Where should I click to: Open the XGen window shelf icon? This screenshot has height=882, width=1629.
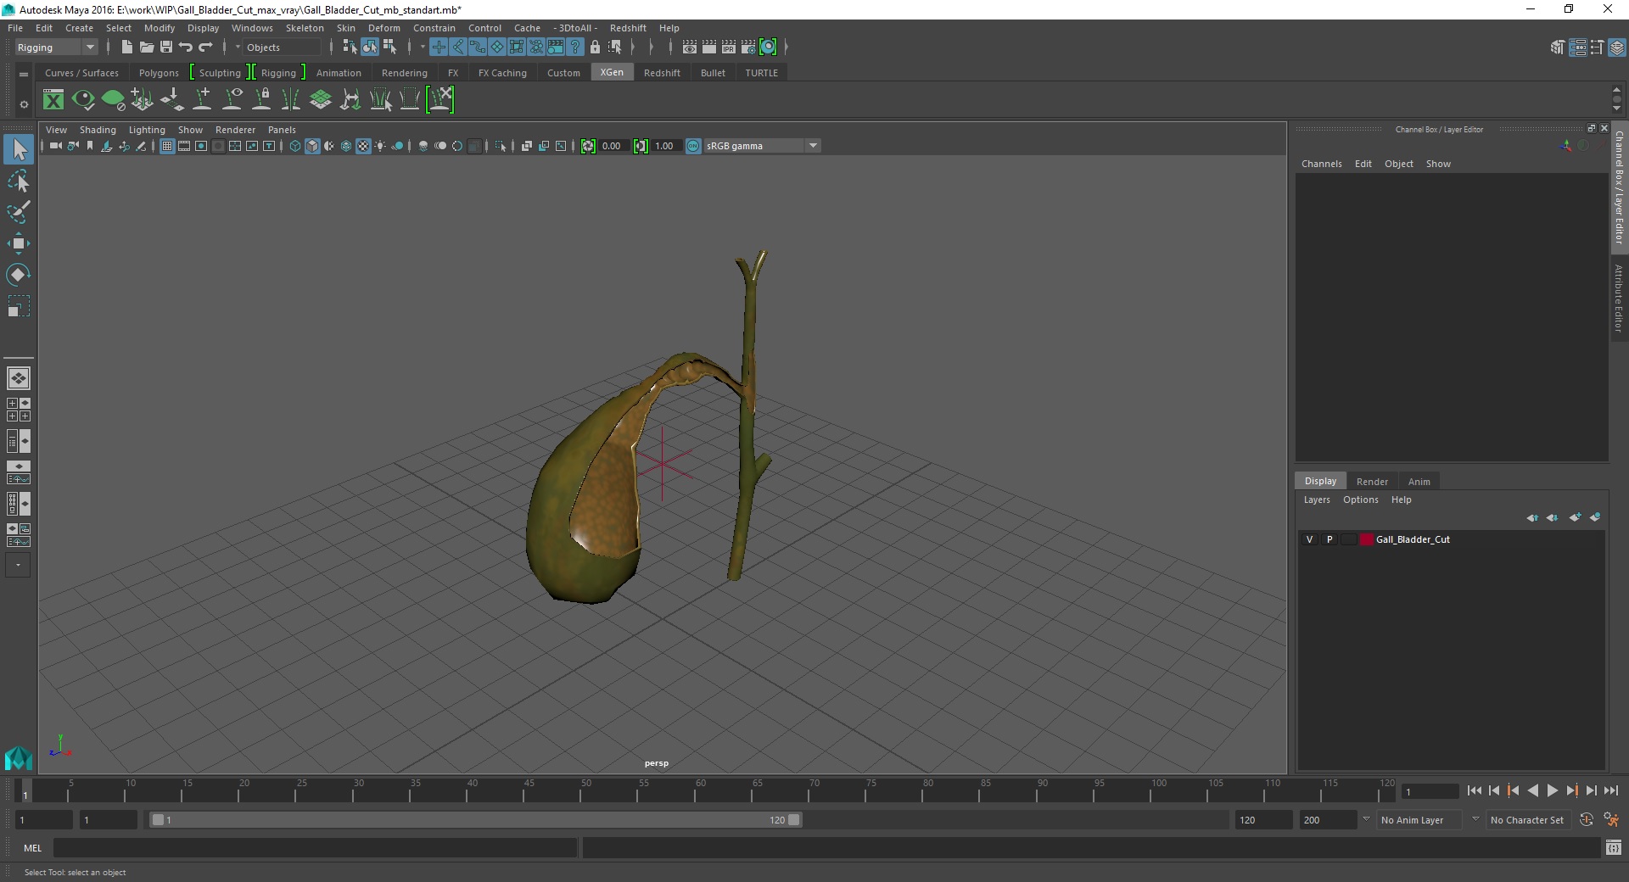click(53, 100)
